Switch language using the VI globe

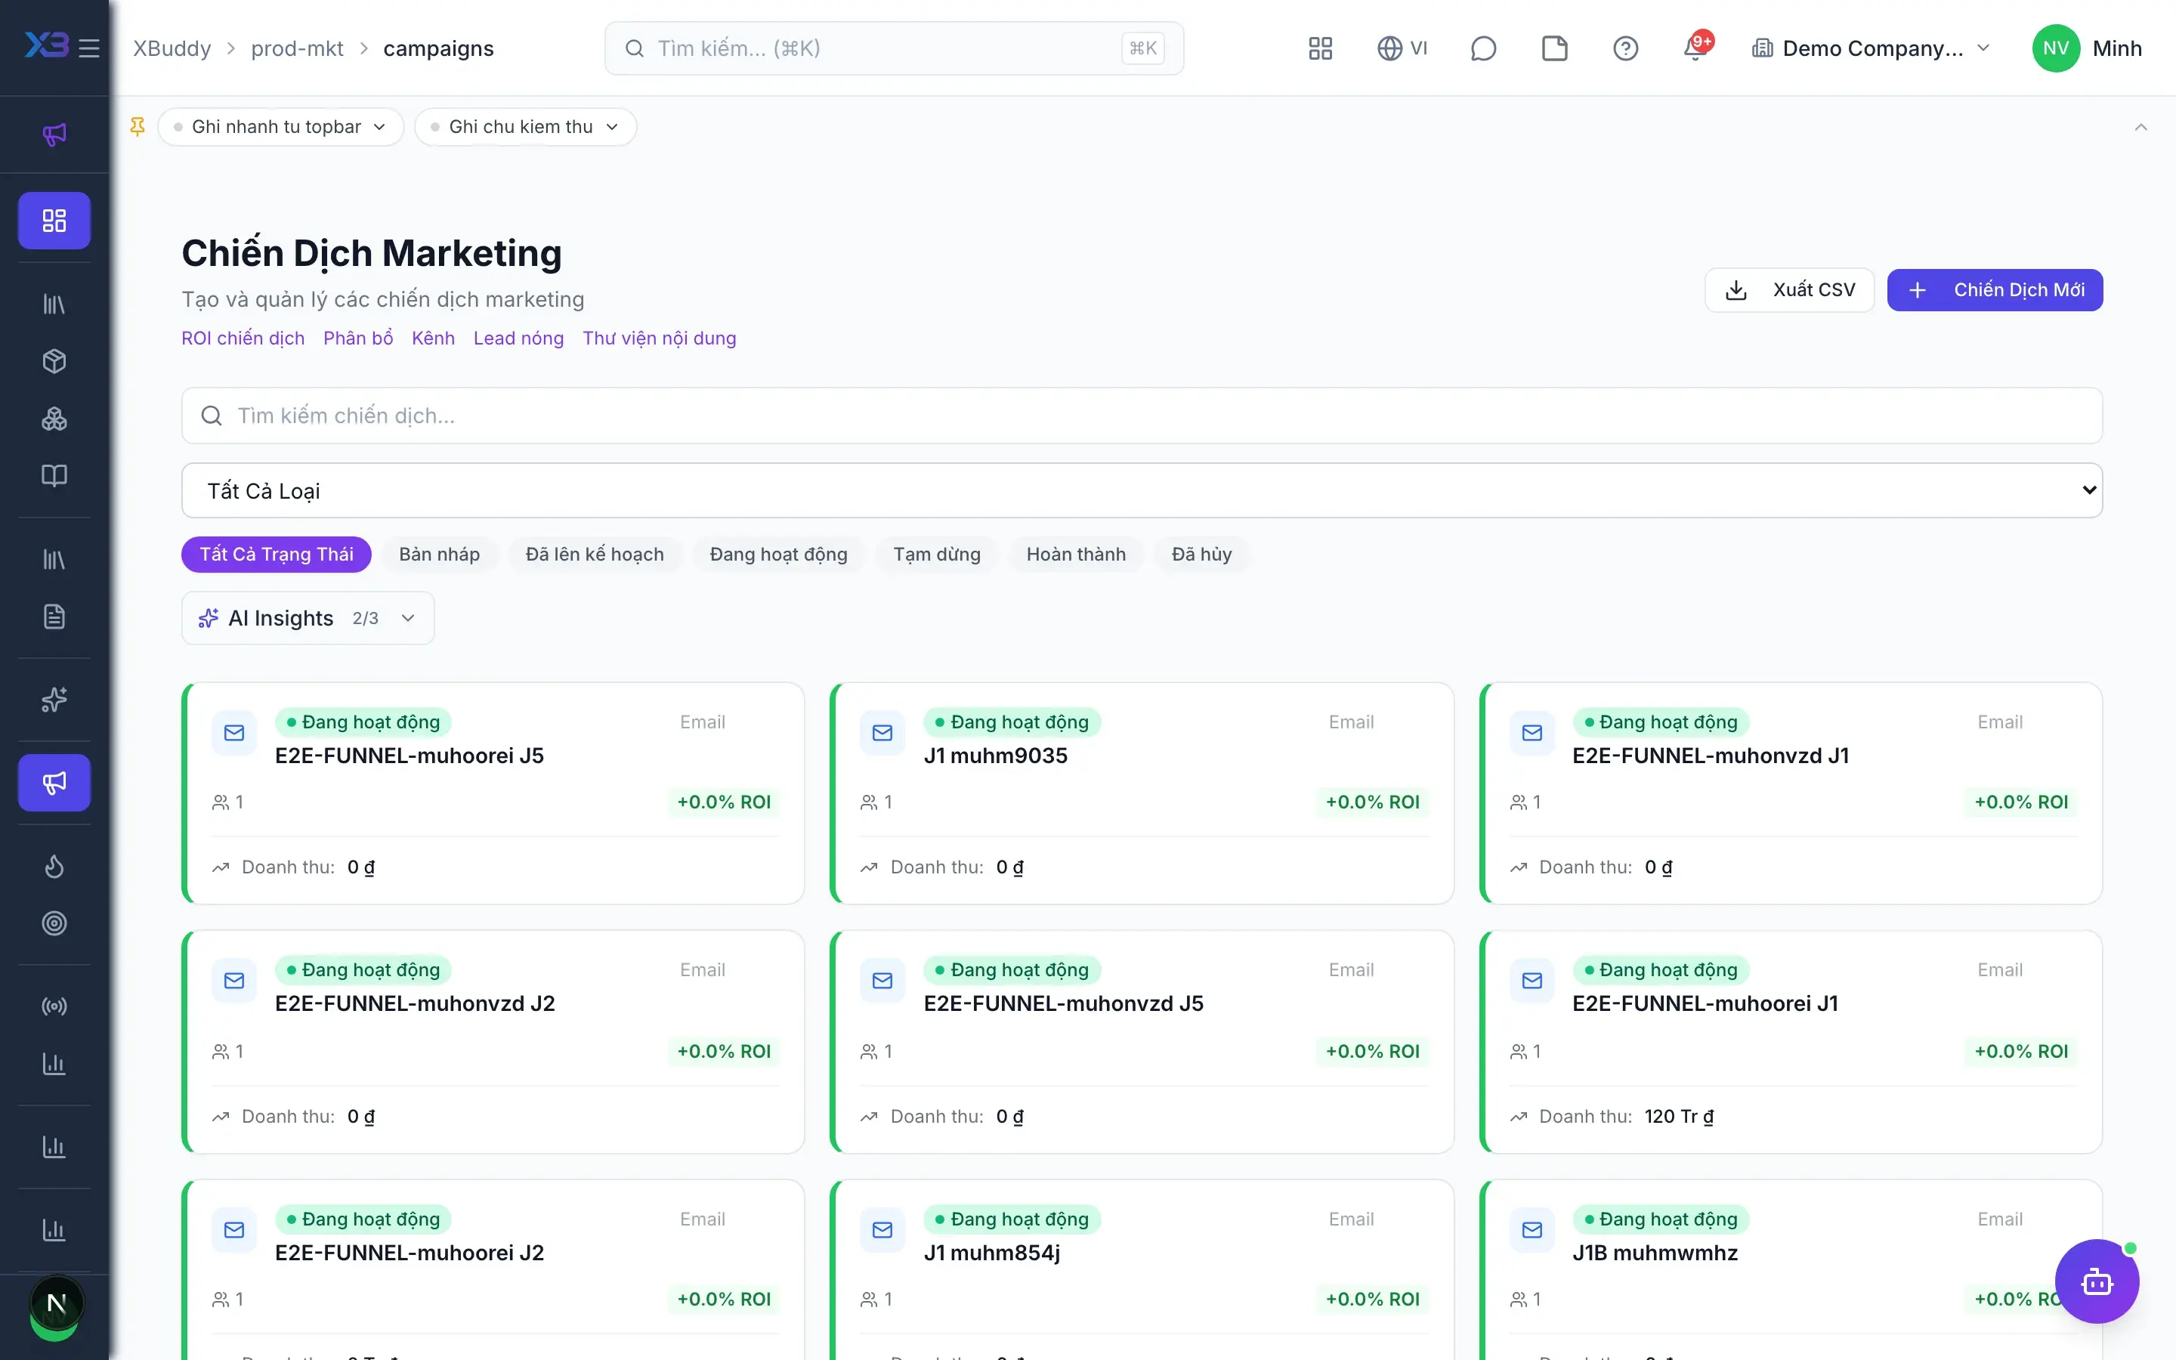[x=1403, y=48]
